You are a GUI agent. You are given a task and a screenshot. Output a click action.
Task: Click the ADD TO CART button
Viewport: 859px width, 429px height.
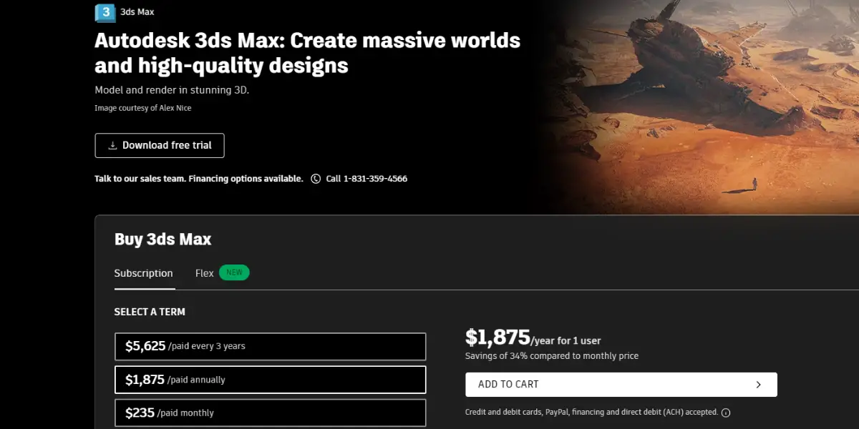point(621,385)
